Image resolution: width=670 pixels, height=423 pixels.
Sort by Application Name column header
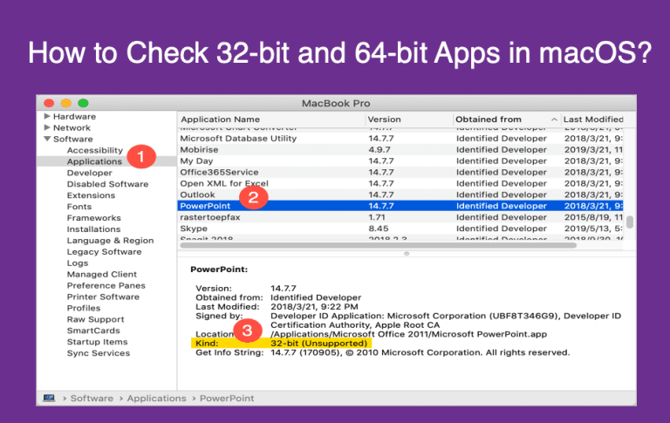(x=271, y=119)
